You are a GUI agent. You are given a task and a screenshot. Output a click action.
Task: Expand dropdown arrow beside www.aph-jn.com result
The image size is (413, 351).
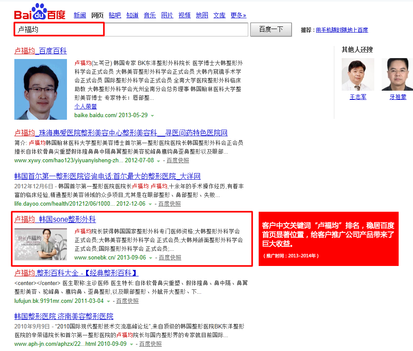(131, 344)
